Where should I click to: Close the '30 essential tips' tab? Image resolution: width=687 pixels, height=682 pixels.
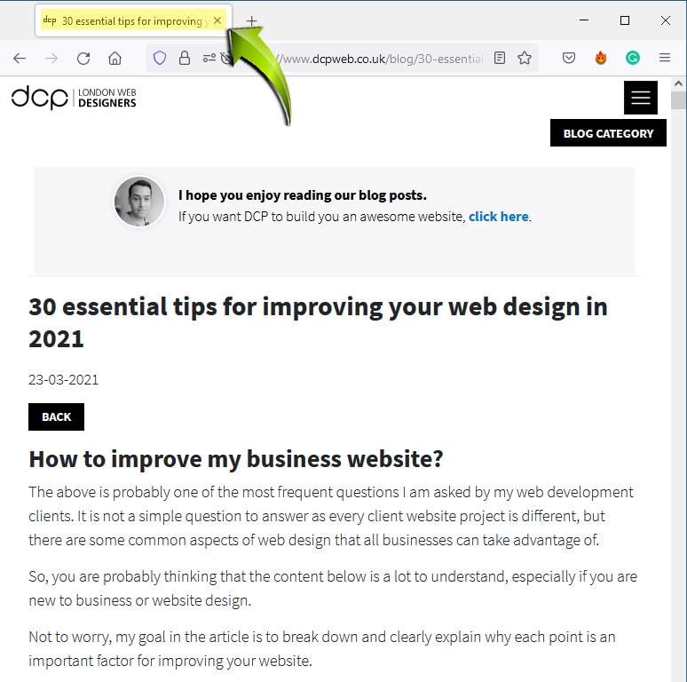coord(217,20)
